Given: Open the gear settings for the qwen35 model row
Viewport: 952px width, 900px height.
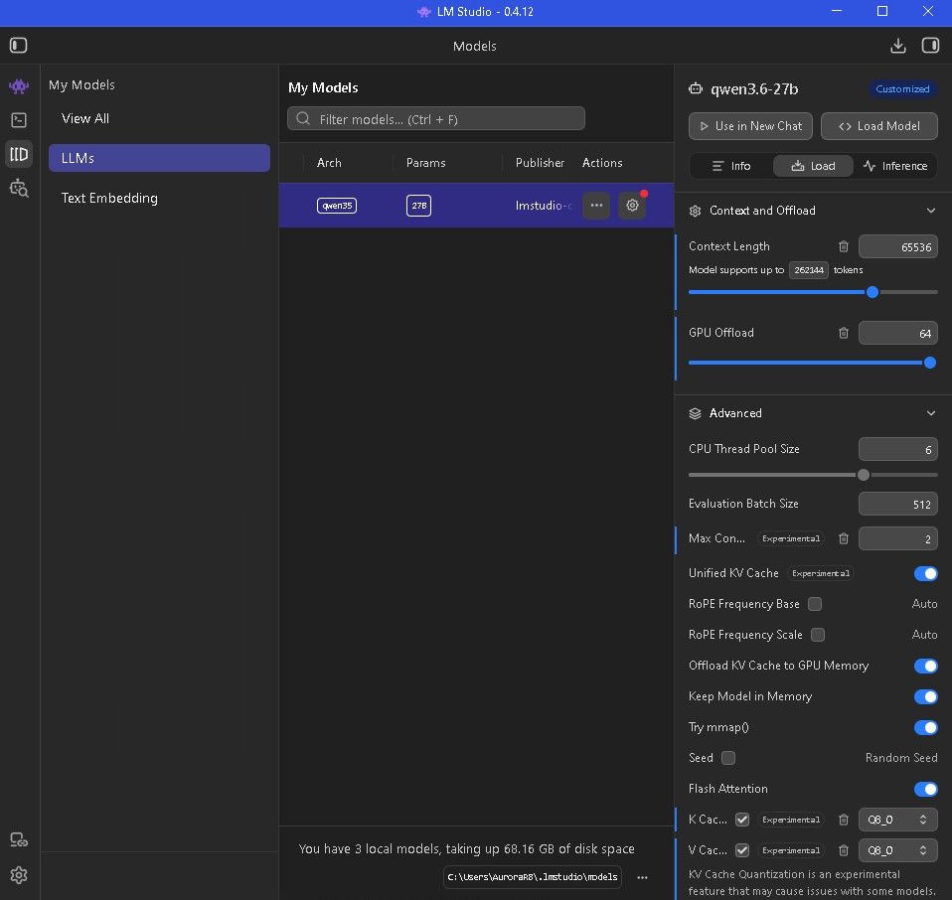Looking at the screenshot, I should point(632,205).
